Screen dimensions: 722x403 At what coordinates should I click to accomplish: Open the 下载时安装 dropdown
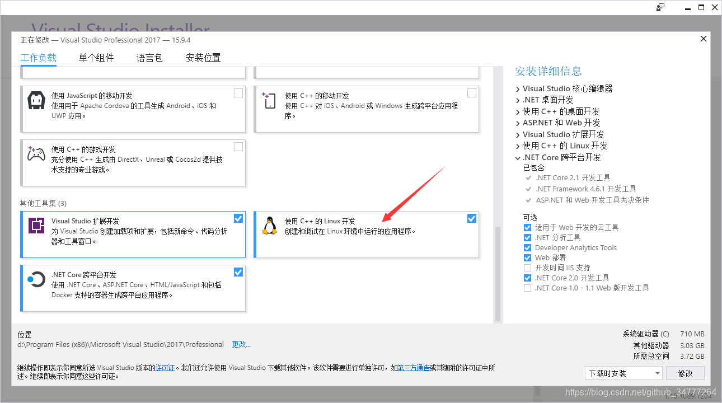pyautogui.click(x=623, y=373)
